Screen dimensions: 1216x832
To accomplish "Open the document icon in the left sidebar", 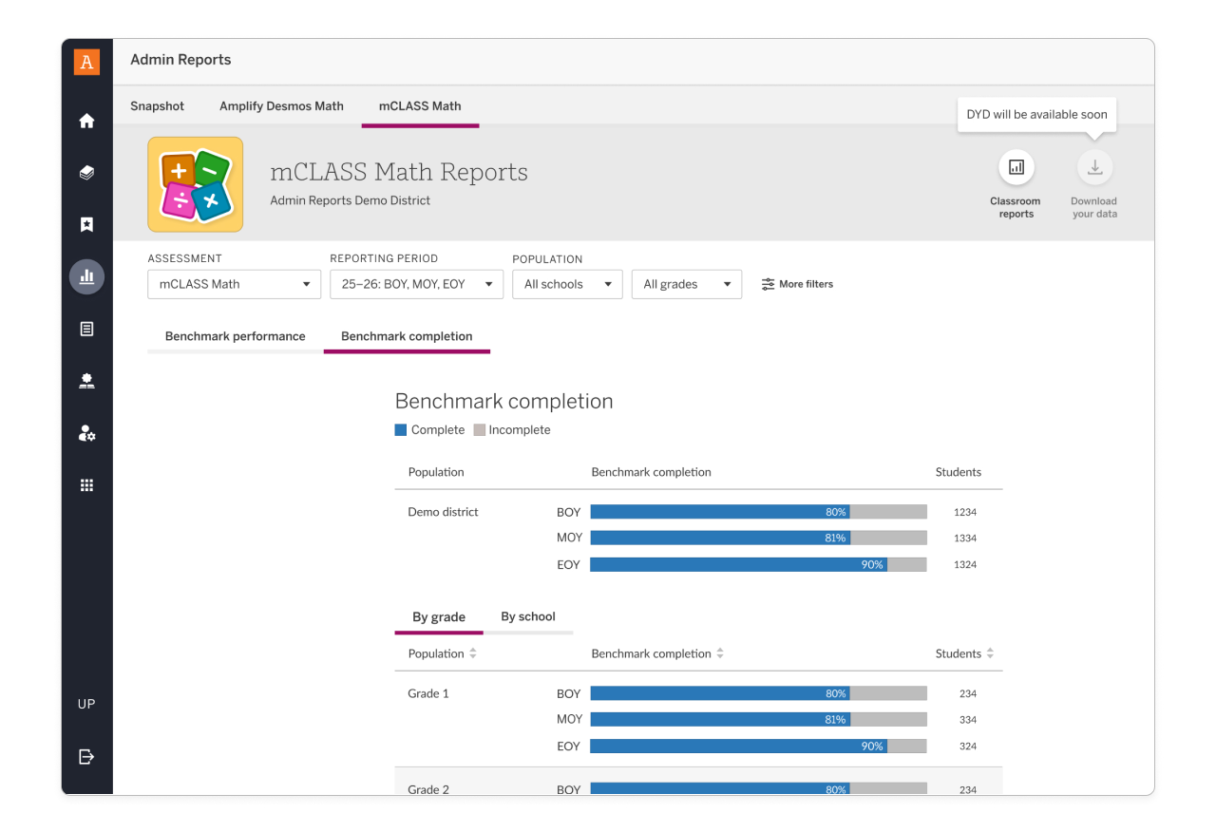I will pos(86,328).
